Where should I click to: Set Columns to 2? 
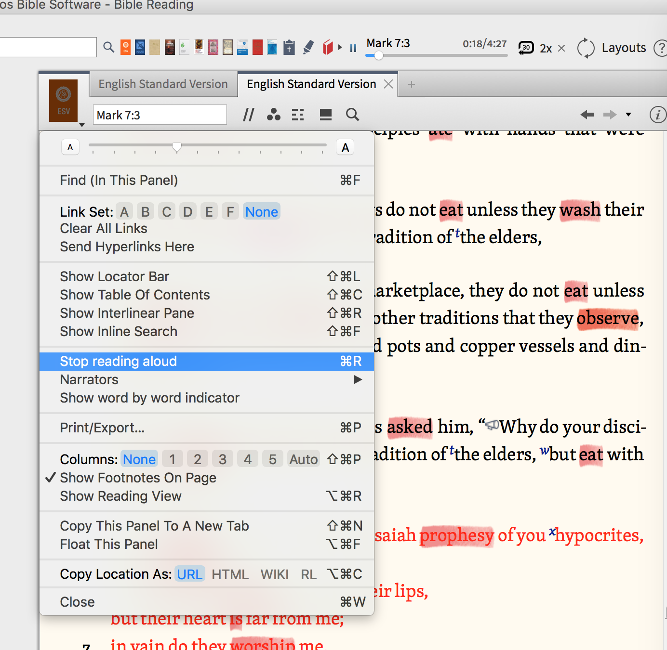198,459
